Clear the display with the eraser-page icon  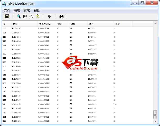coord(31,16)
